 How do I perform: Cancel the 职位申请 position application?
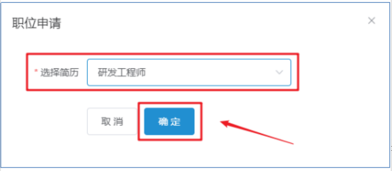[112, 121]
